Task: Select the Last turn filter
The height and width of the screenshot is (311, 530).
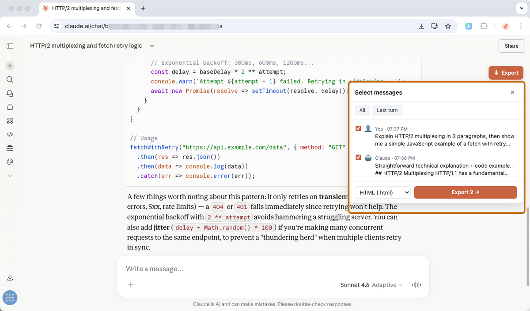Action: [x=387, y=110]
